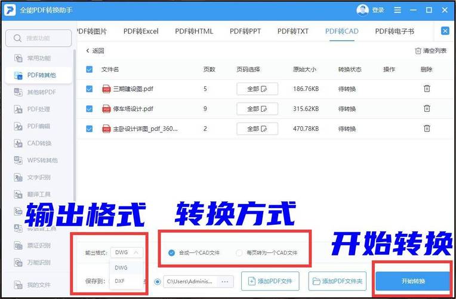Expand the 输出格式 DWG dropdown
Image resolution: width=456 pixels, height=299 pixels.
[127, 252]
